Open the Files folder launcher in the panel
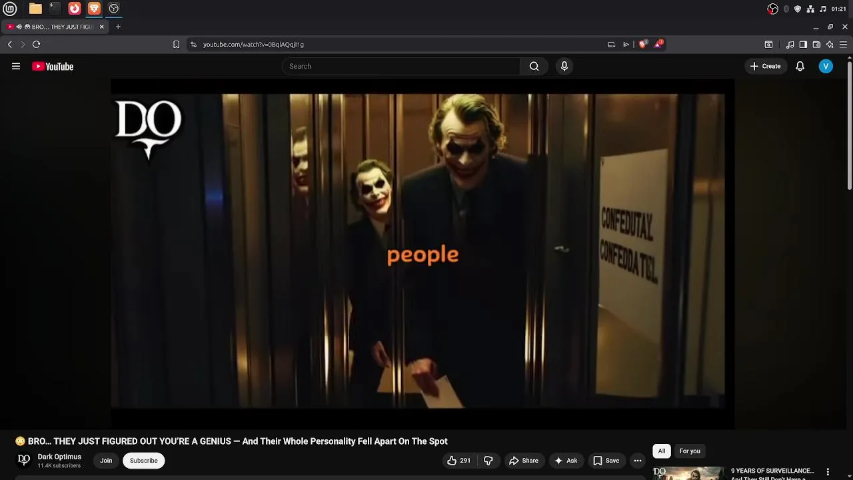Screen dimensions: 853x480 (x=35, y=9)
